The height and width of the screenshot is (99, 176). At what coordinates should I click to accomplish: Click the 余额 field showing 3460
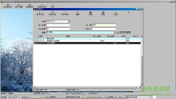[104, 25]
